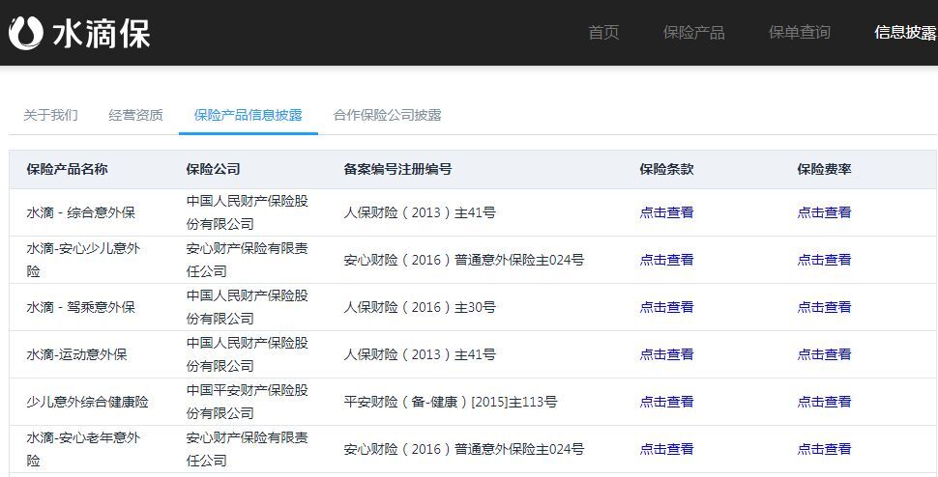
Task: View 保险费率 for 水滴 - 综合意外保
Action: (x=824, y=212)
